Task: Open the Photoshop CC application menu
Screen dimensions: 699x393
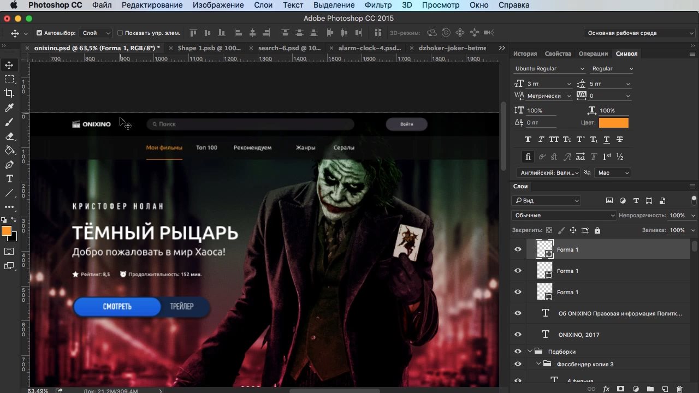Action: tap(55, 5)
